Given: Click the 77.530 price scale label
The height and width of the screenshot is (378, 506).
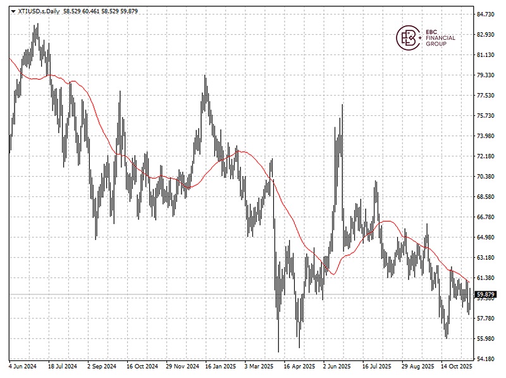Looking at the screenshot, I should tap(485, 95).
